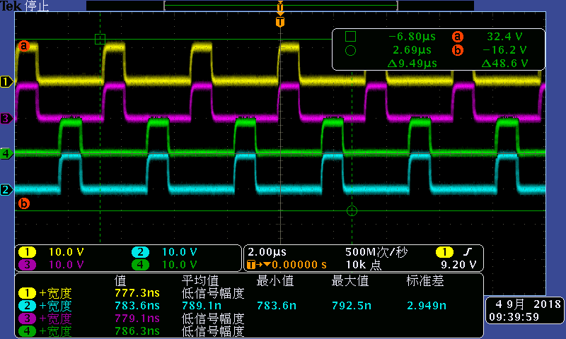566x339 pixels.
Task: Click the 786.3ns channel 4 width value
Action: (137, 331)
